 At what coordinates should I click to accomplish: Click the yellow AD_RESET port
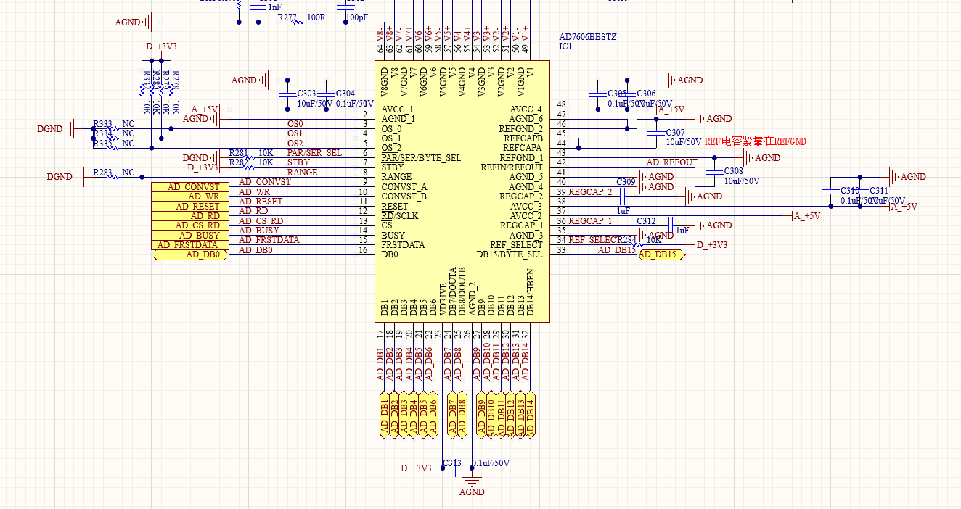(x=189, y=207)
